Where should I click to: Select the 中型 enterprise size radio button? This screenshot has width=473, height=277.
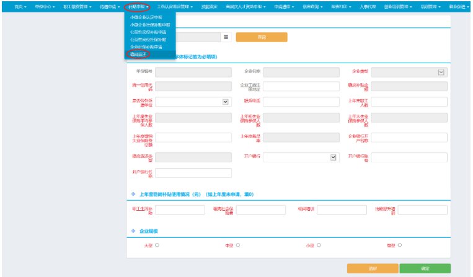coord(238,245)
